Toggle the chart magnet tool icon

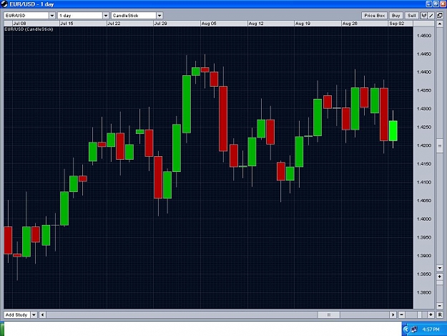coord(424,16)
